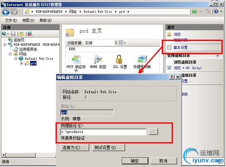Click the help question mark icon in toolbar
Viewport: 226px width, 167px height.
click(x=216, y=11)
